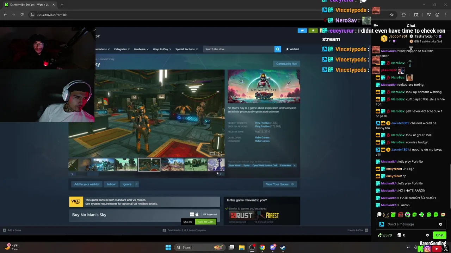The image size is (451, 253).
Task: Click the Exploration tag
Action: tap(285, 166)
